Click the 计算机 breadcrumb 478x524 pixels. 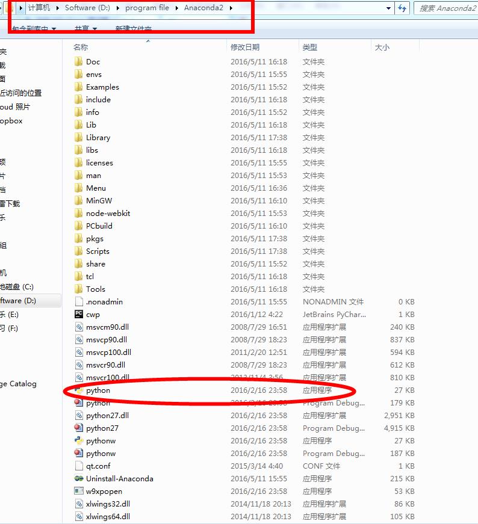click(x=39, y=8)
